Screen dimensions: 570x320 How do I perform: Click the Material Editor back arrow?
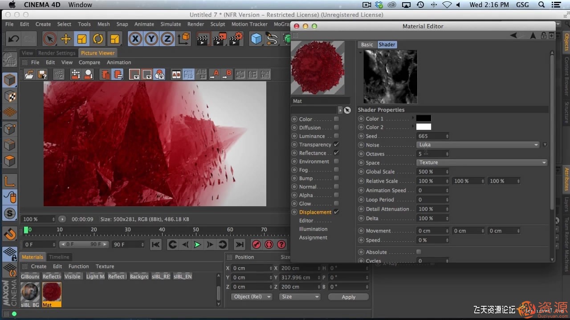pos(513,36)
